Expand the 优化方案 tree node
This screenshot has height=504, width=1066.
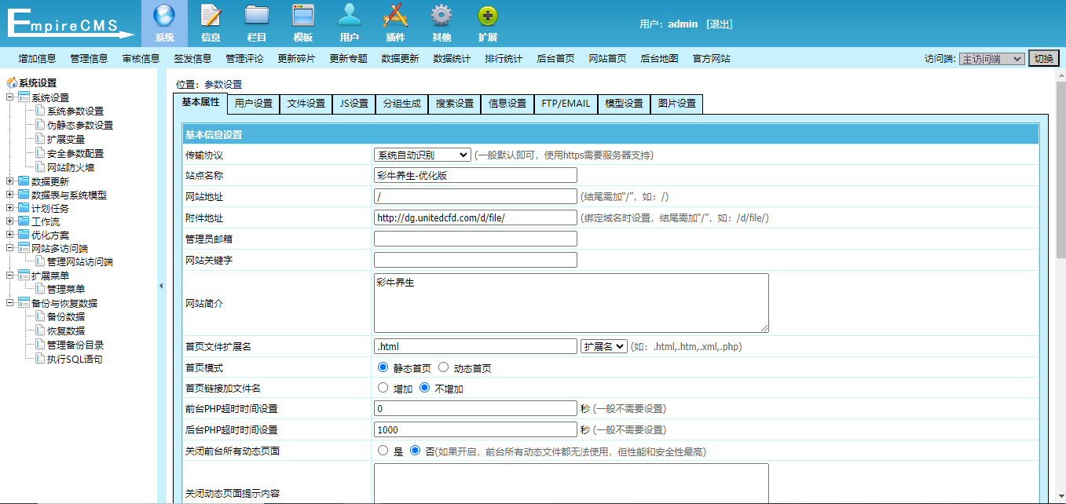(x=9, y=235)
